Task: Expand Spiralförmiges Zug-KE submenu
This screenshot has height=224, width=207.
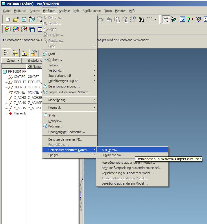Action: tap(69, 81)
